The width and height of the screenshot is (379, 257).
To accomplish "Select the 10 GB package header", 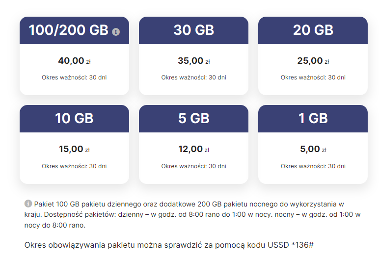I will 74,119.
